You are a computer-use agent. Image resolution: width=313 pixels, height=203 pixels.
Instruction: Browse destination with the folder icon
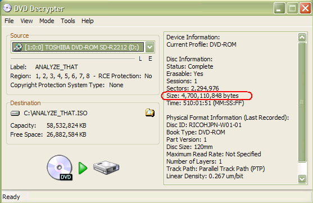[x=150, y=112]
